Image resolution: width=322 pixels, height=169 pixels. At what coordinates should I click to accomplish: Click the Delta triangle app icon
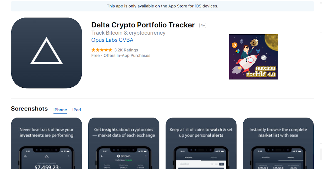[x=46, y=53]
